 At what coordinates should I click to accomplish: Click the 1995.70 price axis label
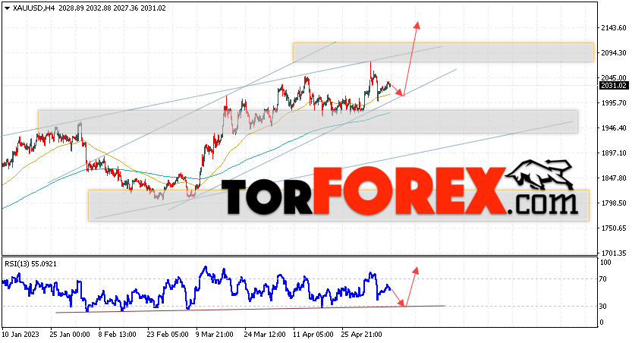click(614, 103)
